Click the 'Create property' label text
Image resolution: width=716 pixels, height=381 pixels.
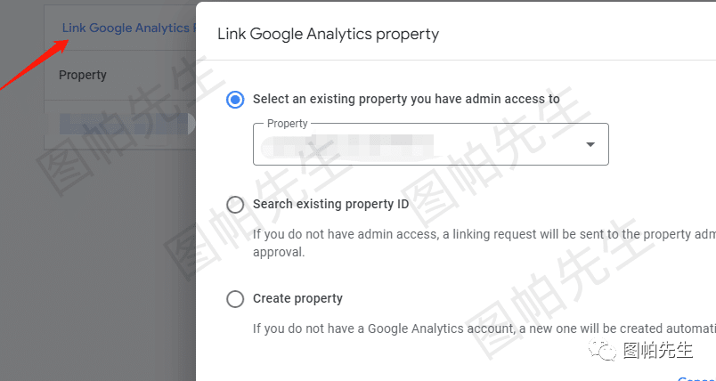point(297,298)
